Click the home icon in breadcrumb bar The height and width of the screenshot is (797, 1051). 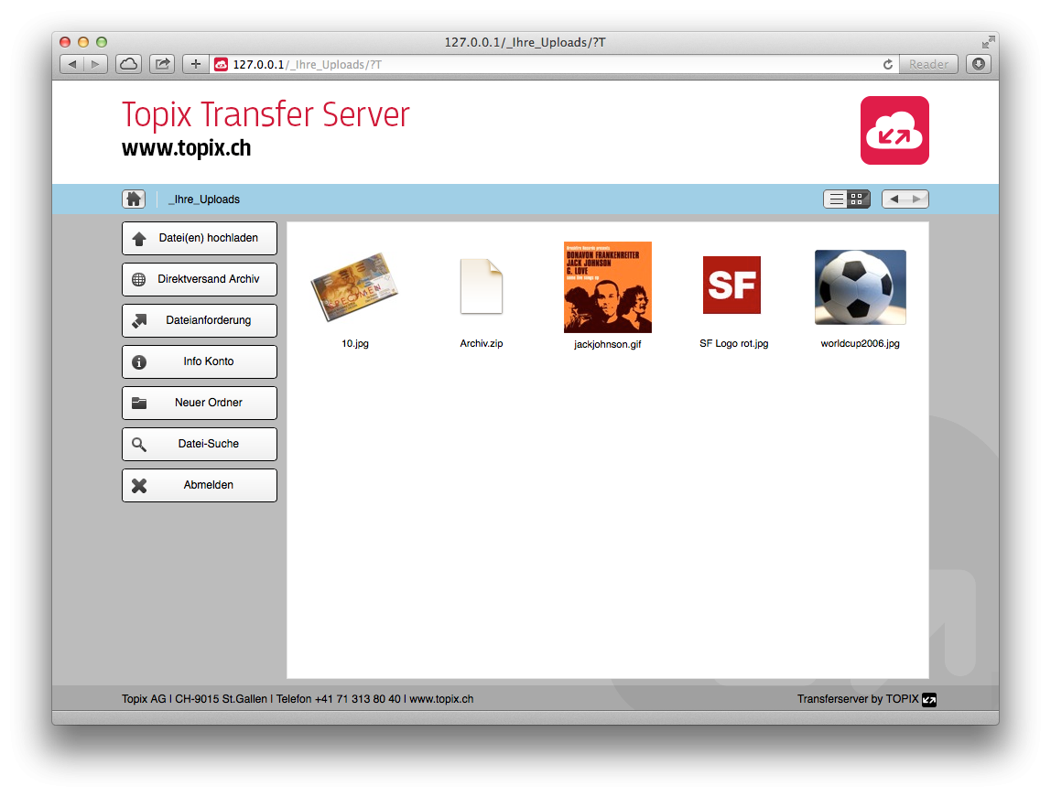click(x=134, y=199)
